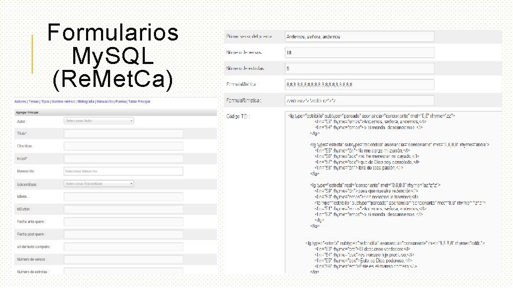Open the Nombre métrico link
The image size is (513, 288).
[63, 101]
